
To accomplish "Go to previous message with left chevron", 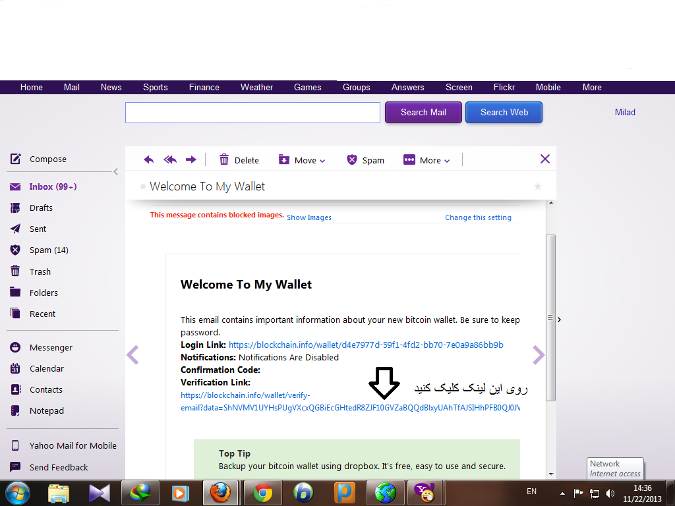I will [132, 355].
